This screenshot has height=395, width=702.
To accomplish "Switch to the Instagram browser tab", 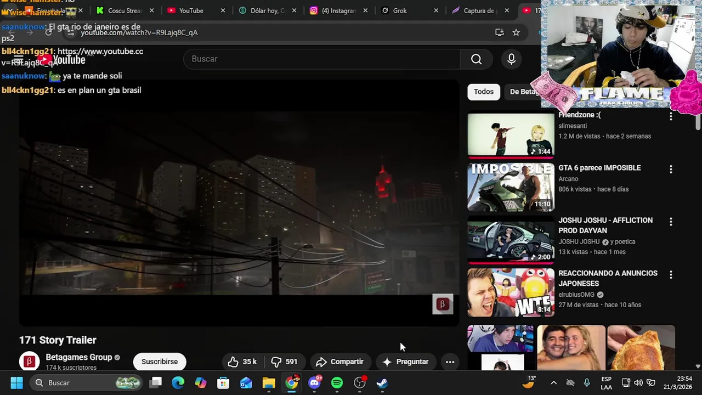I will click(x=339, y=10).
